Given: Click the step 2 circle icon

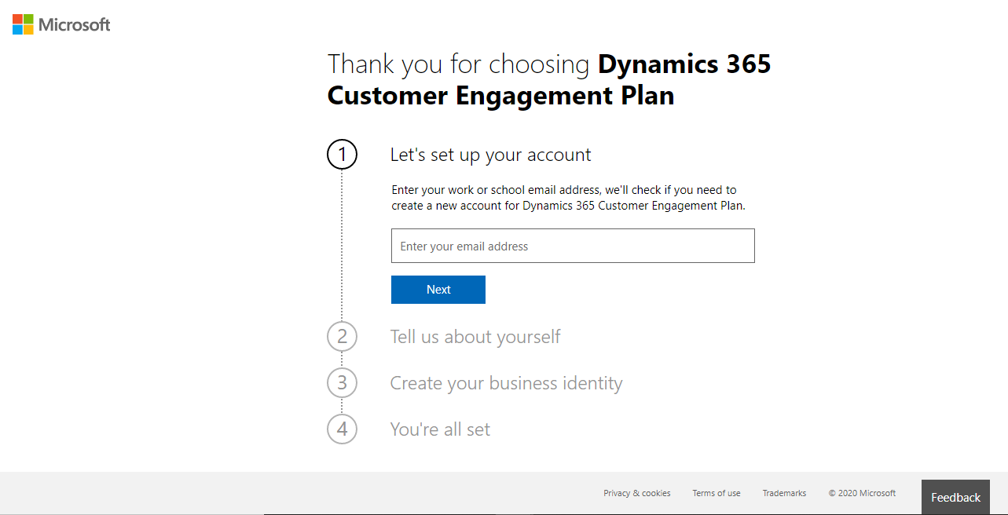Looking at the screenshot, I should click(342, 336).
